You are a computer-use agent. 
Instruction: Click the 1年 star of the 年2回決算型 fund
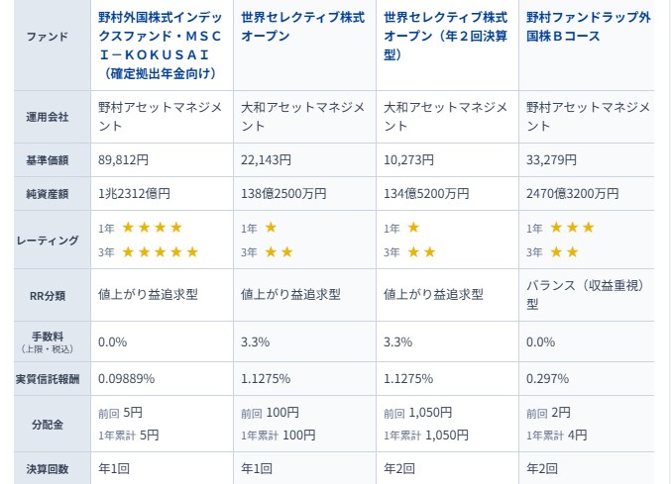click(x=413, y=228)
